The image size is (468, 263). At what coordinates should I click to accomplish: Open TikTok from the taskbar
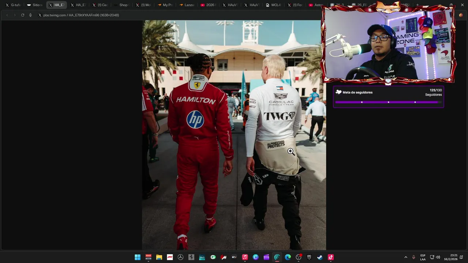coord(331,257)
